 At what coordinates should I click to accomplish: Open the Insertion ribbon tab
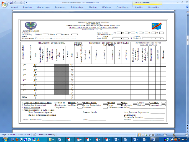(x=27, y=7)
